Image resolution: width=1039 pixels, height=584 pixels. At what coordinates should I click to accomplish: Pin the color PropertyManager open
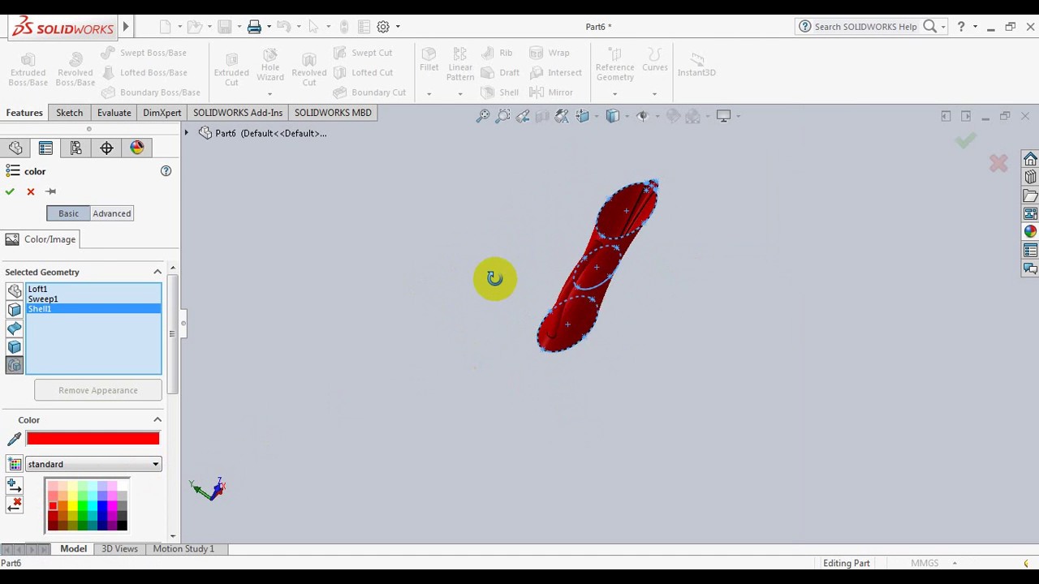[x=50, y=191]
